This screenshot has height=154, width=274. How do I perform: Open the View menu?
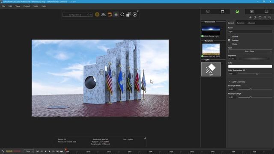pos(18,6)
